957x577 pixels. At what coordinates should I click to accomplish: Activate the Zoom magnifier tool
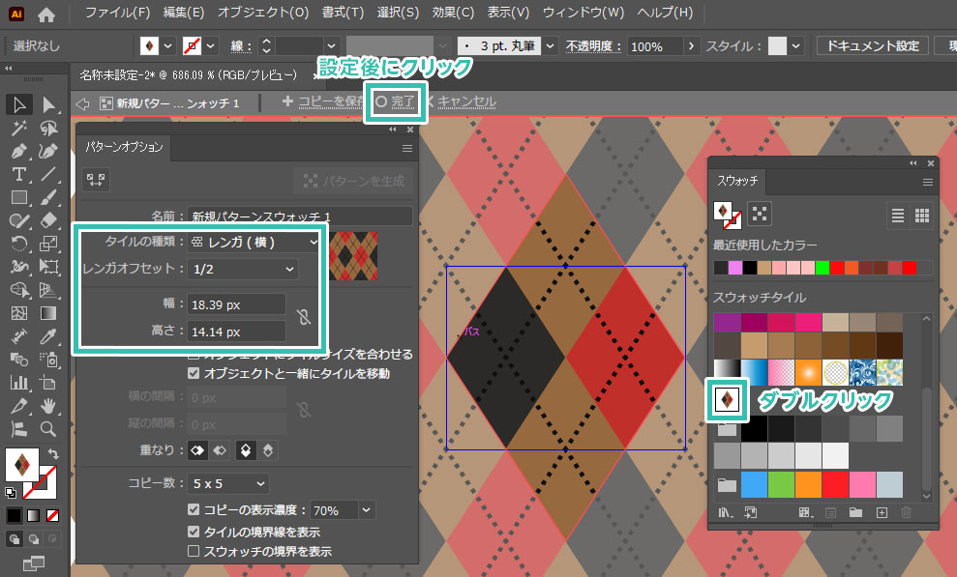(x=47, y=428)
